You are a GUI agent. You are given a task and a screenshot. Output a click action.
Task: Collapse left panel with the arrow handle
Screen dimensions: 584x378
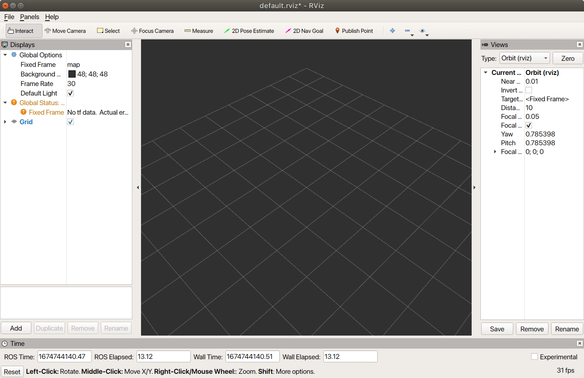click(x=138, y=188)
